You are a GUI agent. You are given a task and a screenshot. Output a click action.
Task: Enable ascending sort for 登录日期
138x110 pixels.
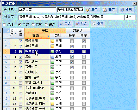(x=72, y=41)
